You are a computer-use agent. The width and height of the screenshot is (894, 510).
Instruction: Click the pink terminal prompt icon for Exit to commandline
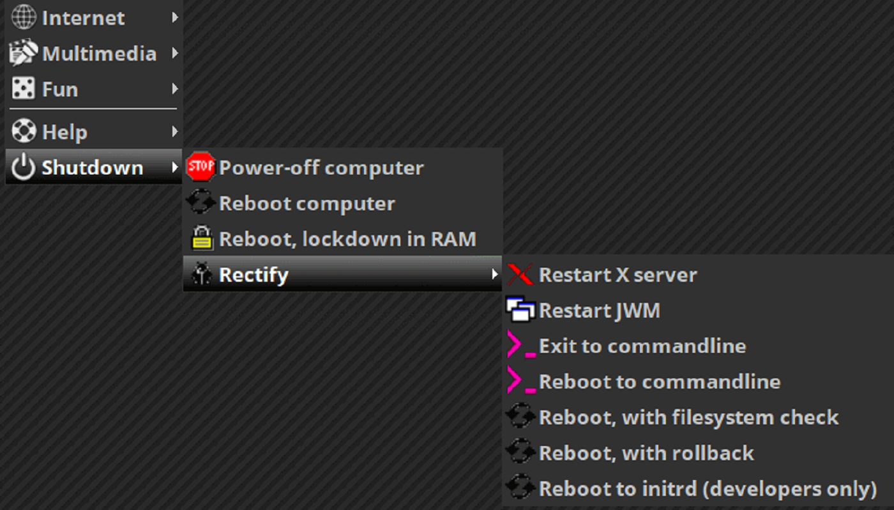point(520,346)
